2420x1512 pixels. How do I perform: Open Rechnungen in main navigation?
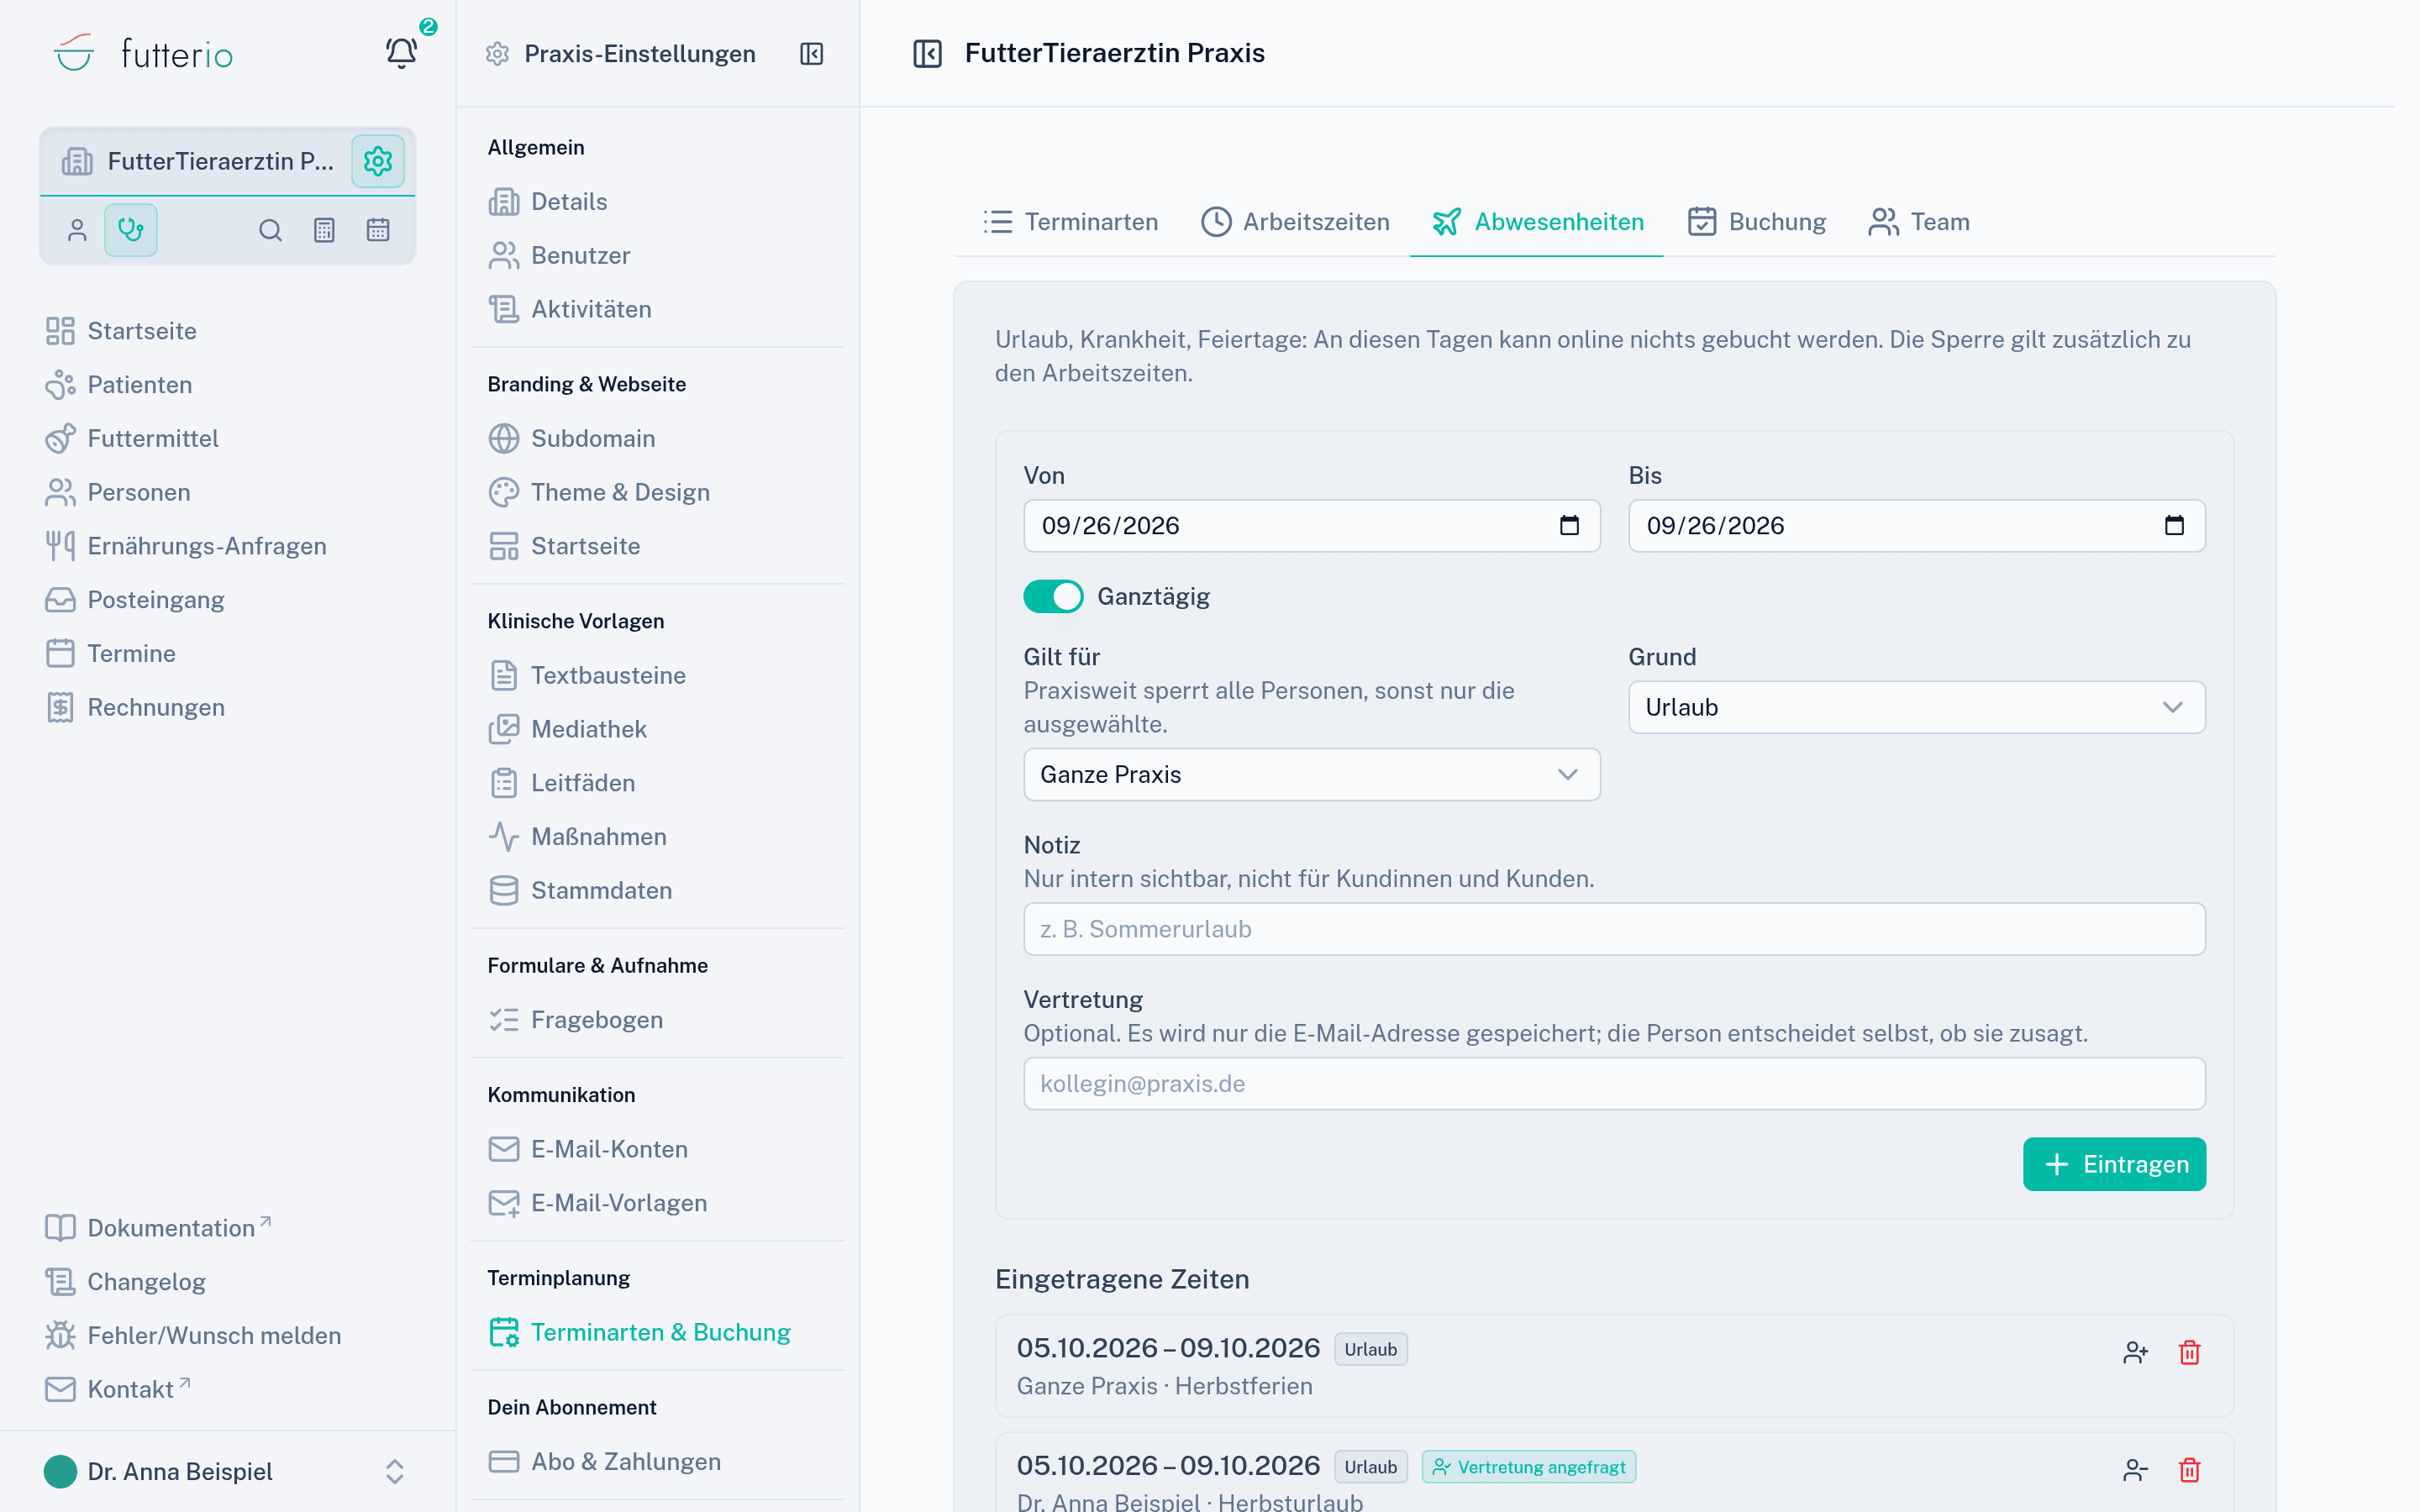coord(135,707)
